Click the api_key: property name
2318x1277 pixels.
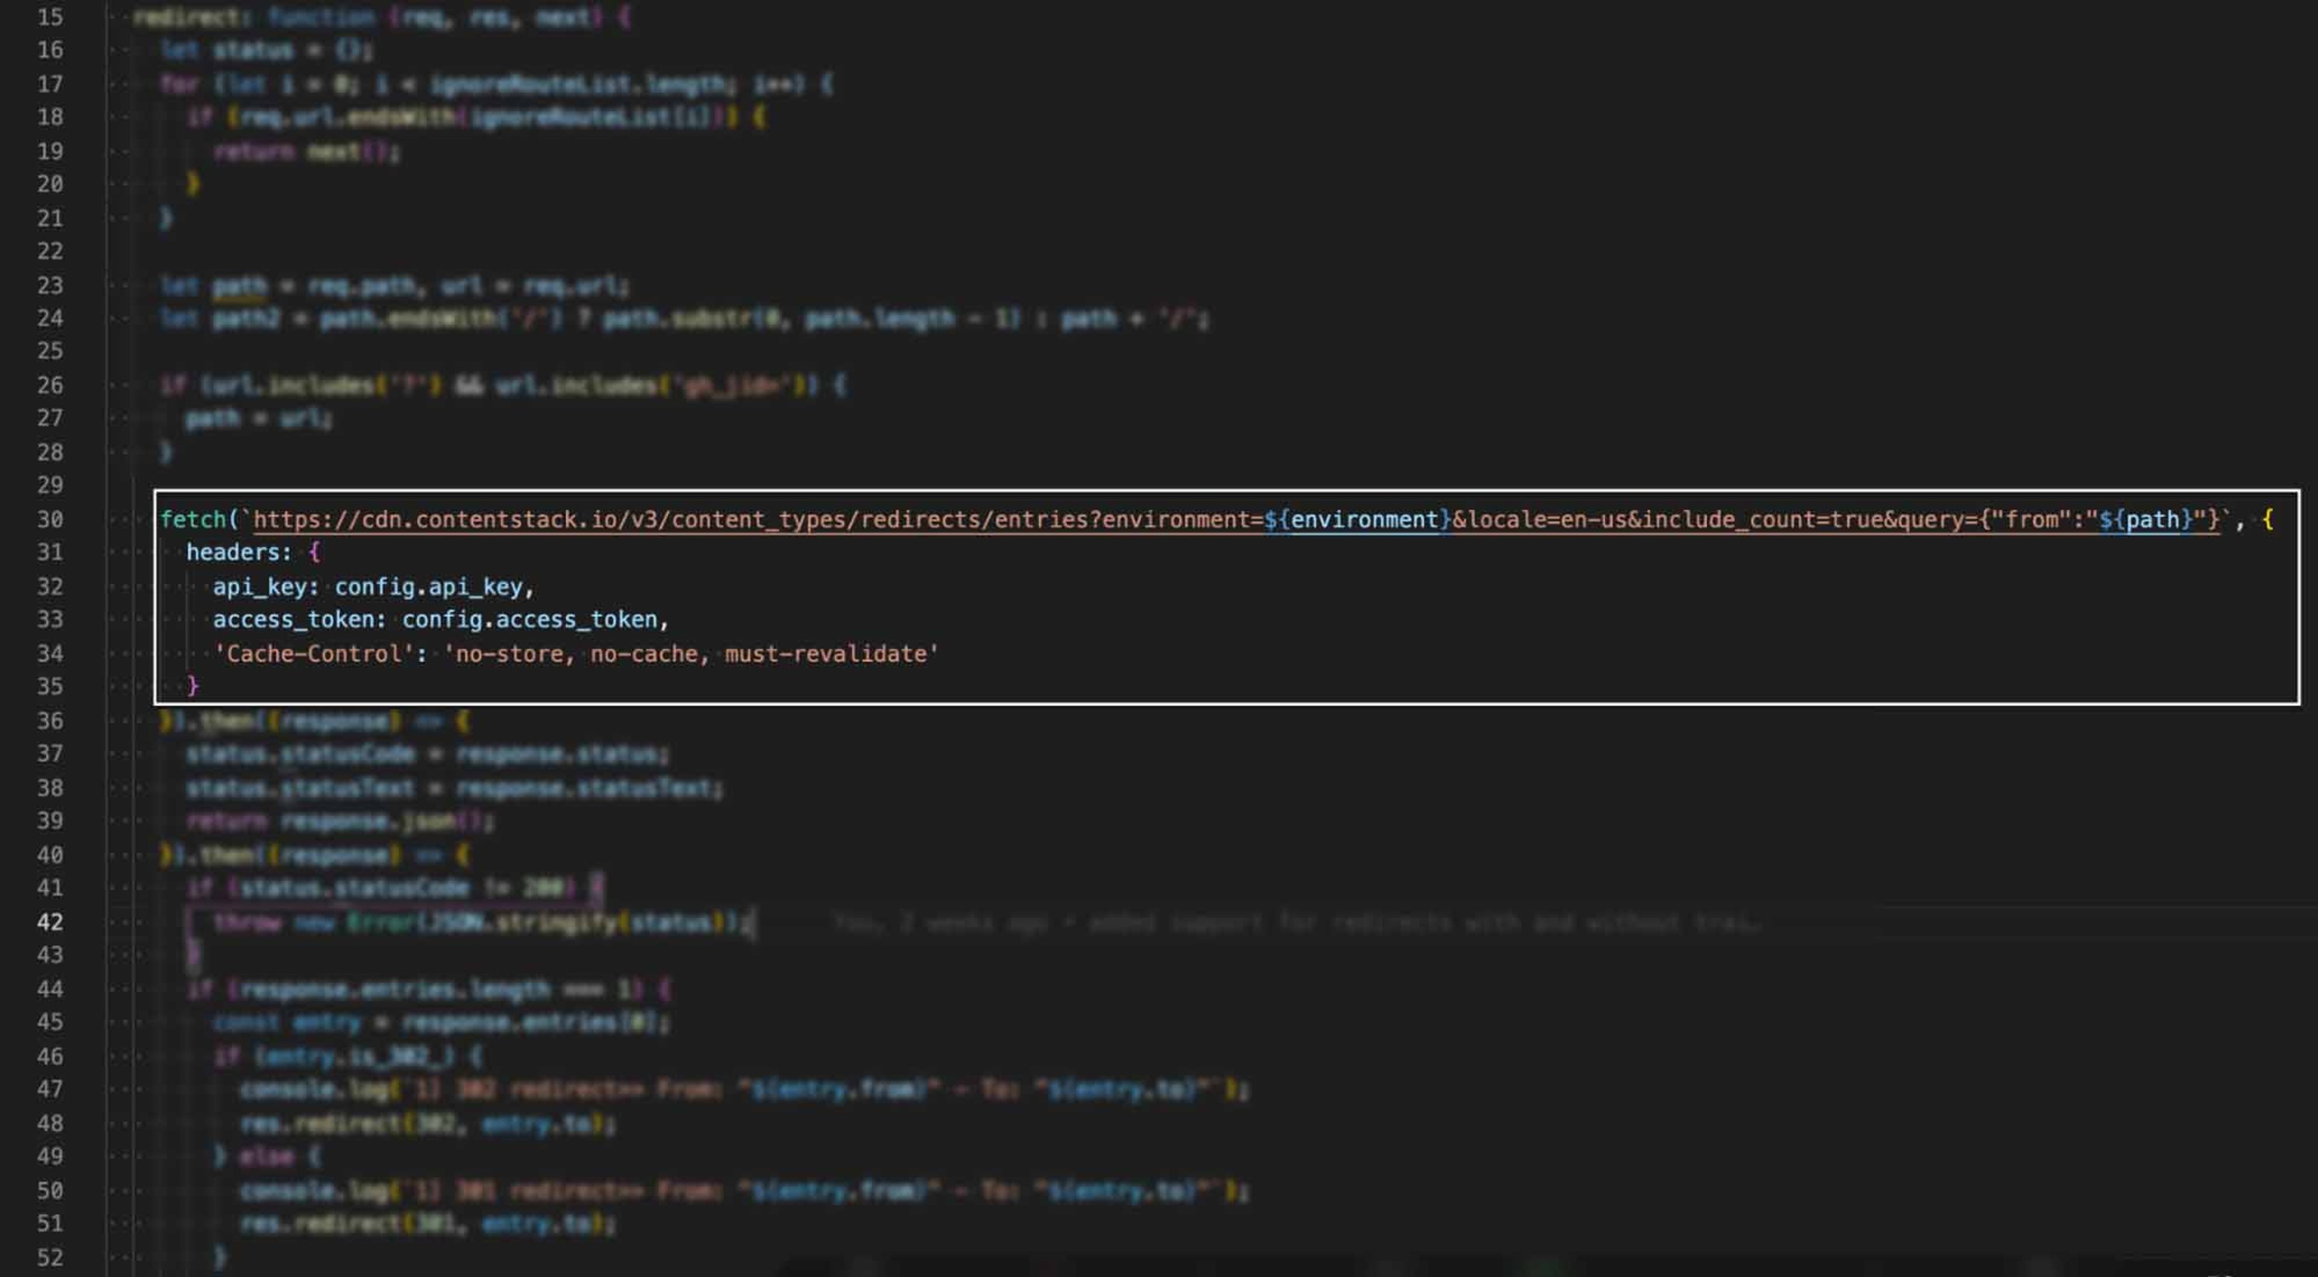266,587
